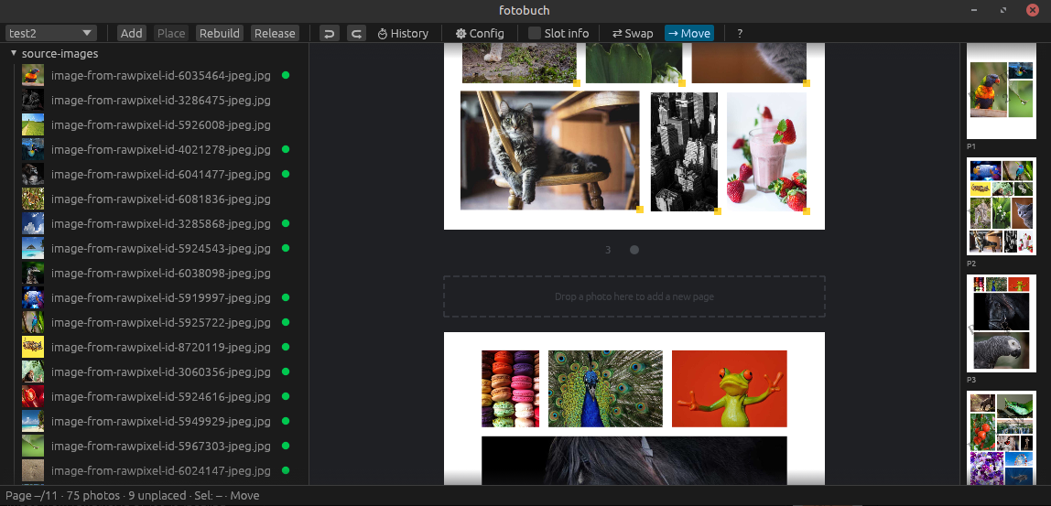
Task: Click thumbnail icon of image 5924616
Action: 33,396
